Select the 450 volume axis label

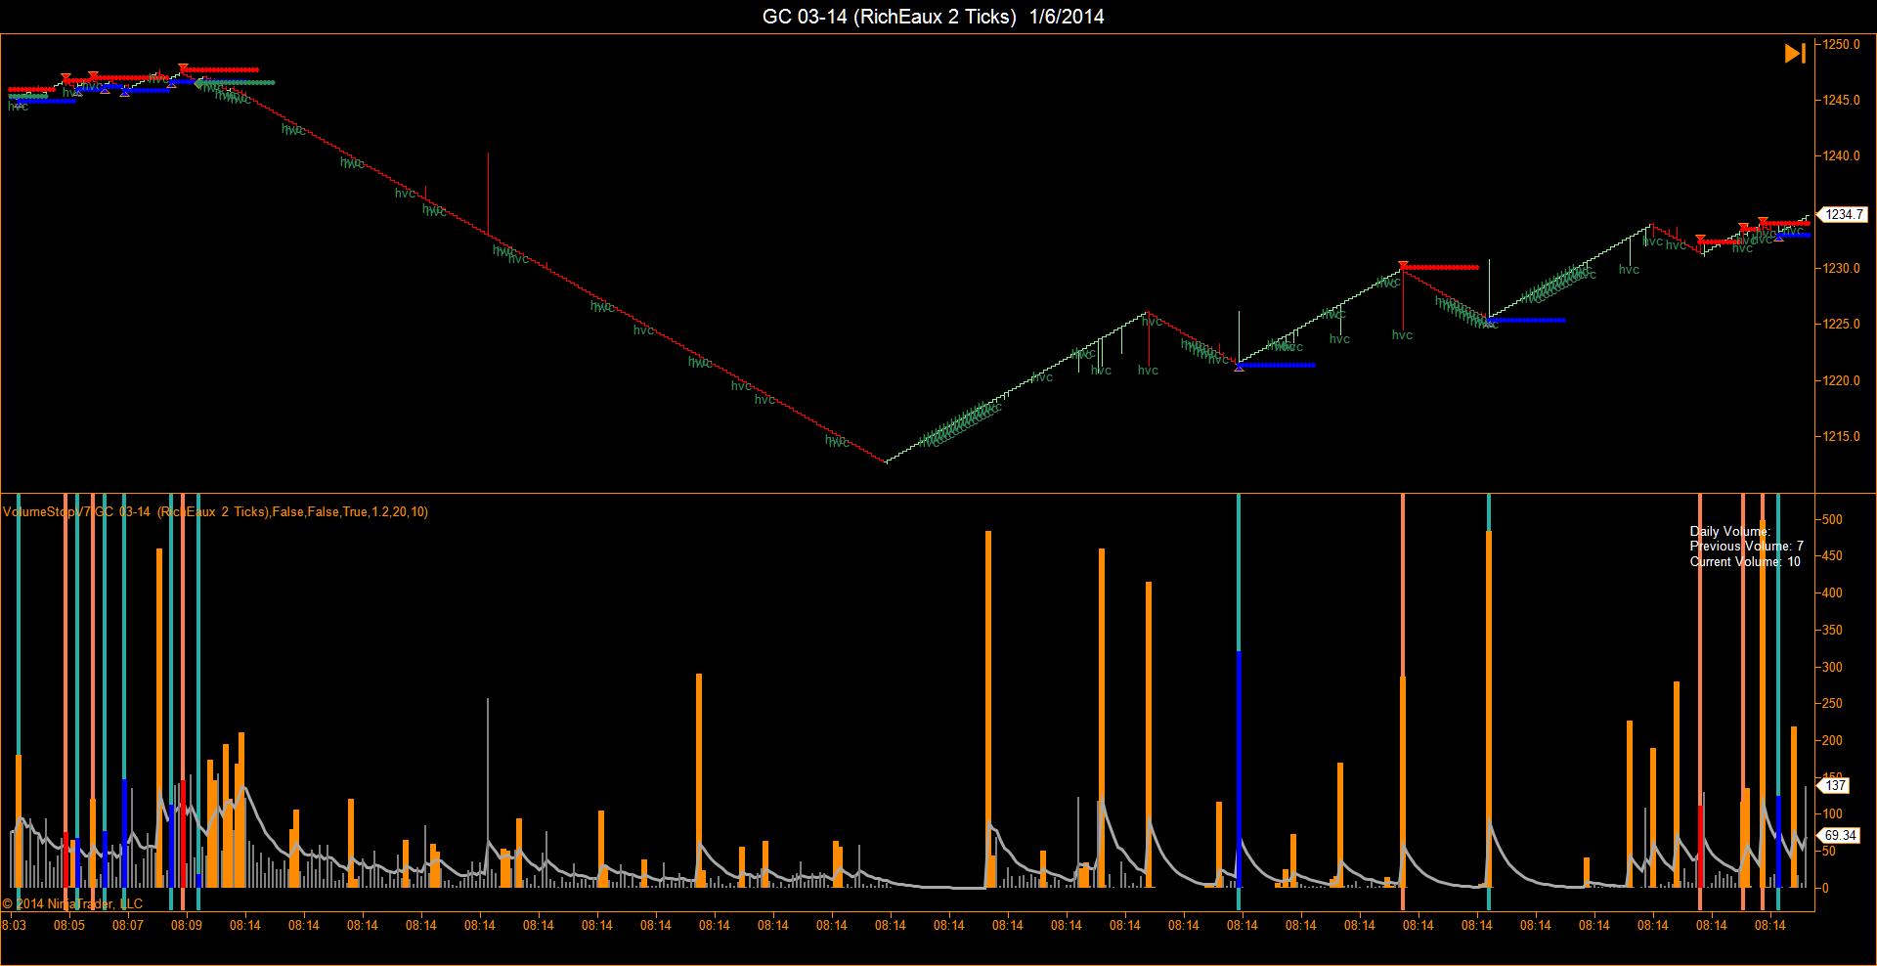[x=1832, y=556]
